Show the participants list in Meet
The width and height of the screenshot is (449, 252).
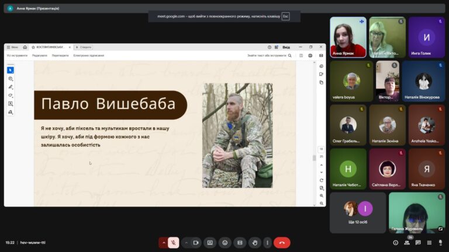point(407,243)
